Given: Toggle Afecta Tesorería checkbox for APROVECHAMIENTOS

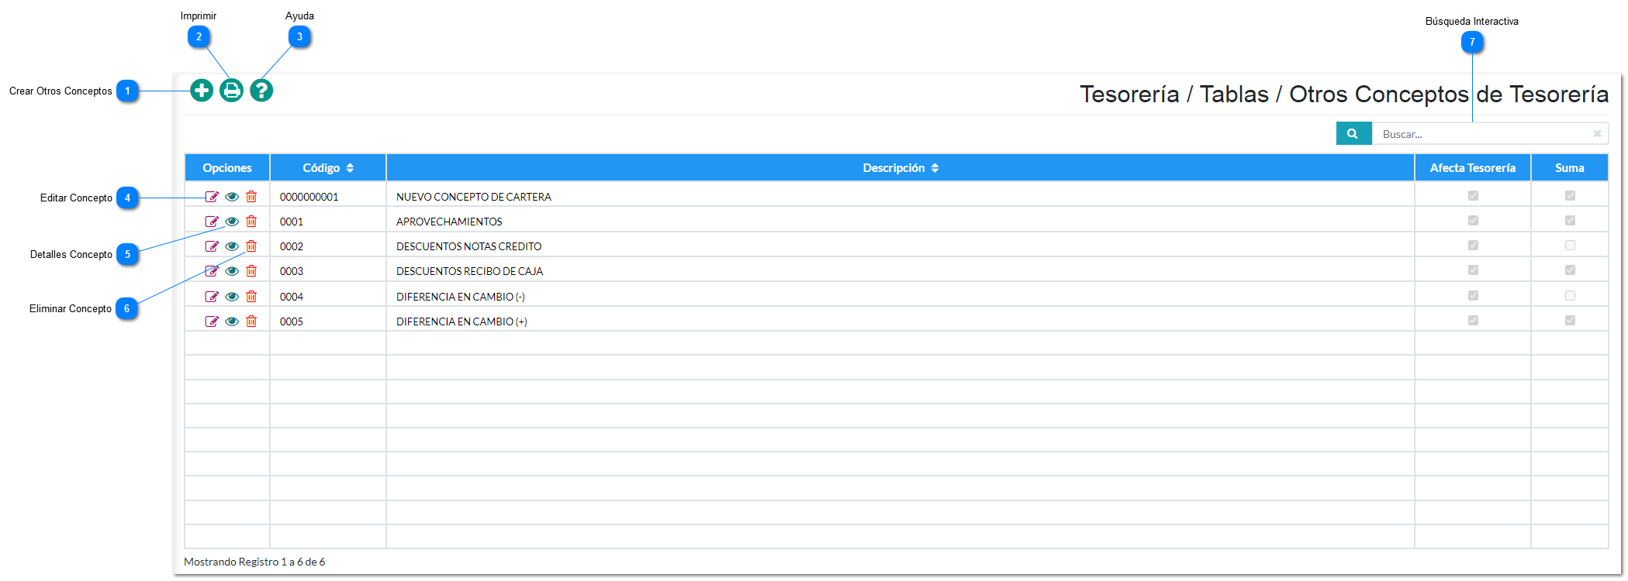Looking at the screenshot, I should pos(1473,221).
